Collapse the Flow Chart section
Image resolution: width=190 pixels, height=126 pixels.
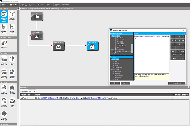coord(1,38)
